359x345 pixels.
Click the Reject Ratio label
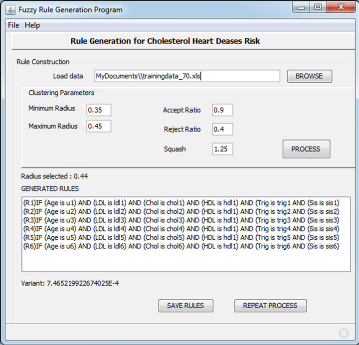182,129
